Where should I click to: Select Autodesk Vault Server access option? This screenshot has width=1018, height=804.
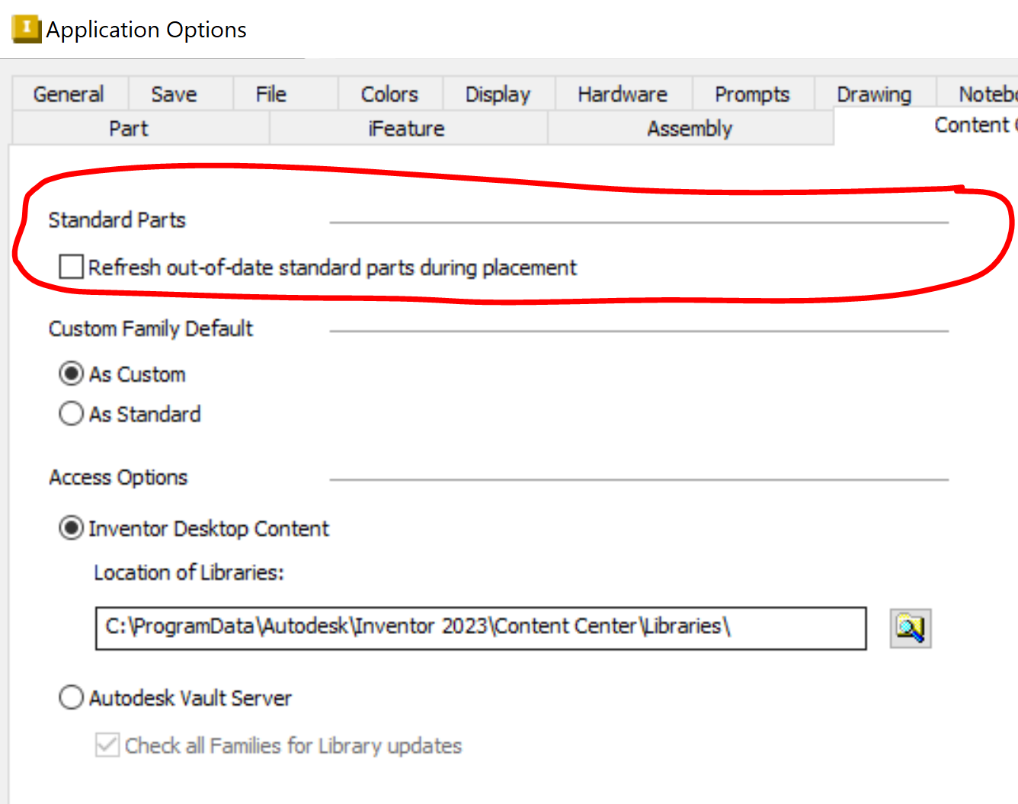(70, 697)
